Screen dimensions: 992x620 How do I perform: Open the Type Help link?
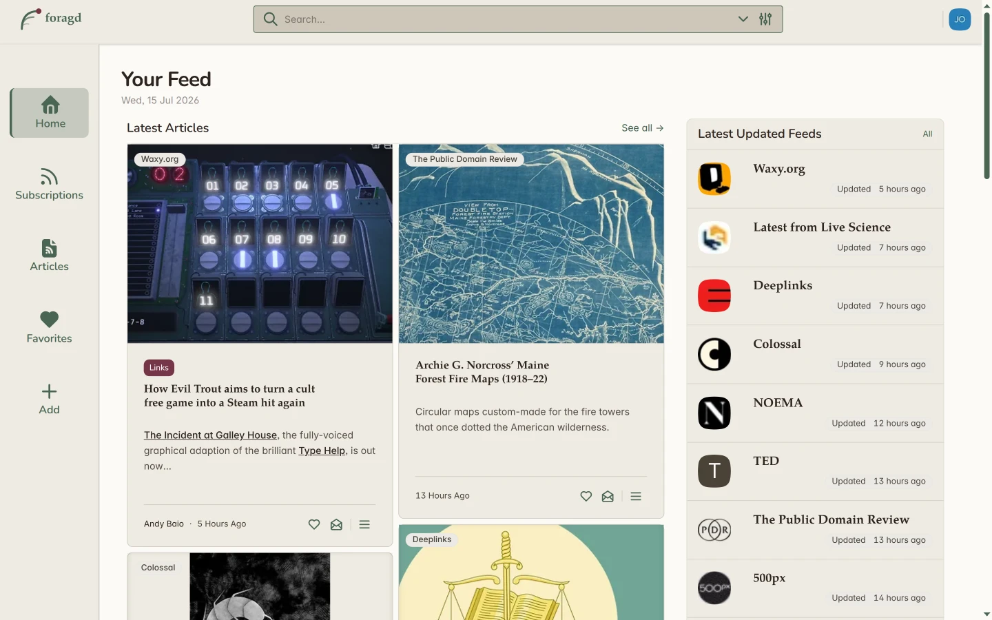tap(322, 451)
